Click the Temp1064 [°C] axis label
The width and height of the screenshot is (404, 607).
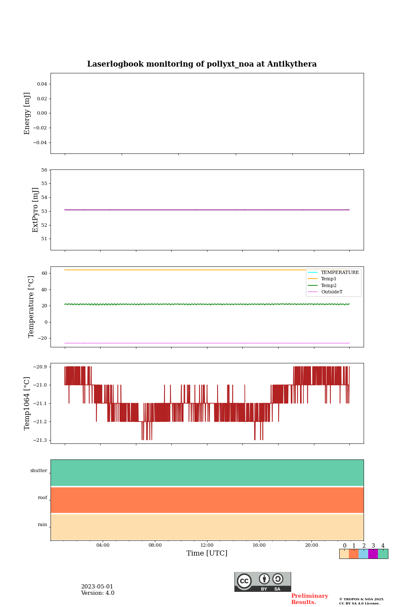tap(27, 403)
